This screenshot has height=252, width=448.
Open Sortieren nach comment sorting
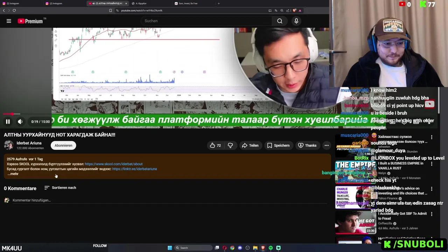60,188
